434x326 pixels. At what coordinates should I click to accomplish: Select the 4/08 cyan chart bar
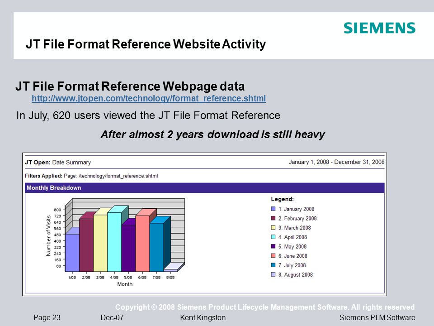114,242
